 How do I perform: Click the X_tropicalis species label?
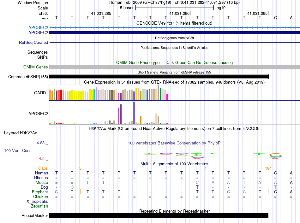pyautogui.click(x=37, y=202)
